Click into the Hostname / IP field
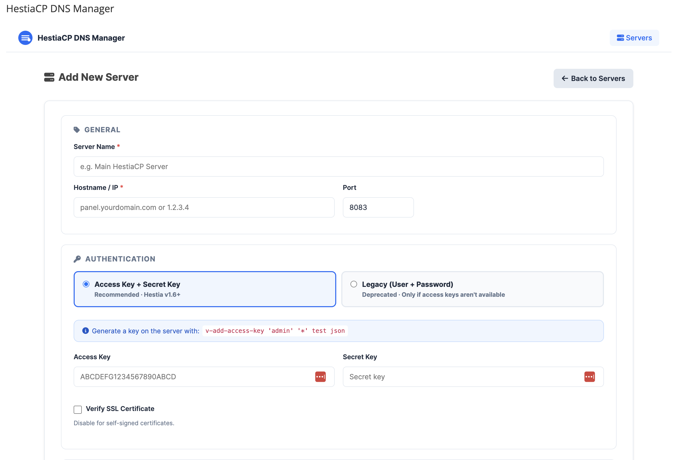This screenshot has width=674, height=460. point(204,208)
